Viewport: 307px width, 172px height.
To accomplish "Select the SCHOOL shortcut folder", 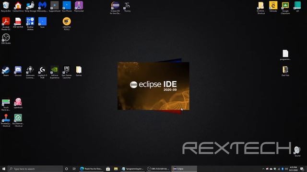I will click(261, 8).
